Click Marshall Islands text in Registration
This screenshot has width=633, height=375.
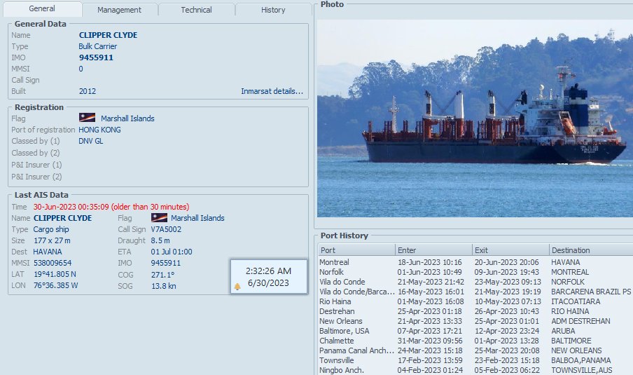127,118
